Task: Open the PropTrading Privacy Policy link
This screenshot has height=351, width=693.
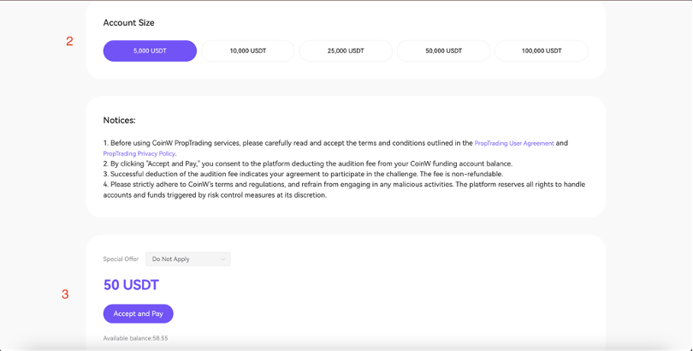Action: [x=139, y=153]
